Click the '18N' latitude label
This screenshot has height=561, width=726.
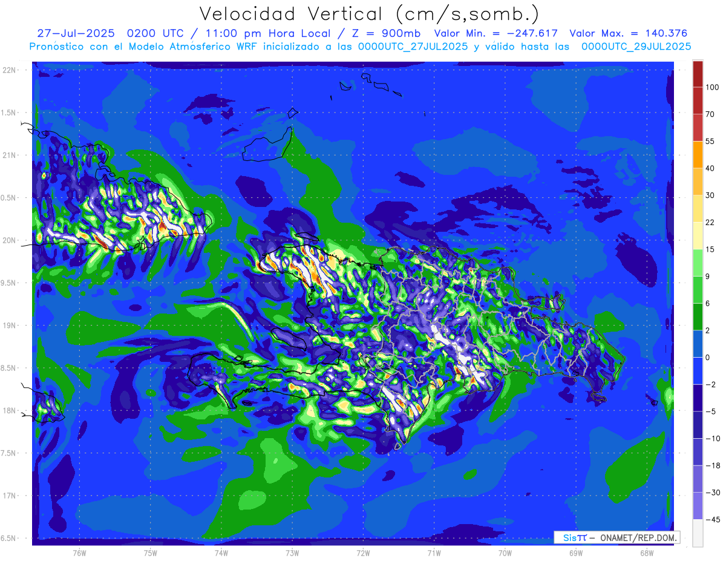click(10, 410)
